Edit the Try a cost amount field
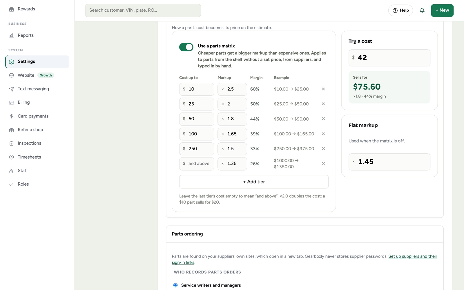 (389, 58)
